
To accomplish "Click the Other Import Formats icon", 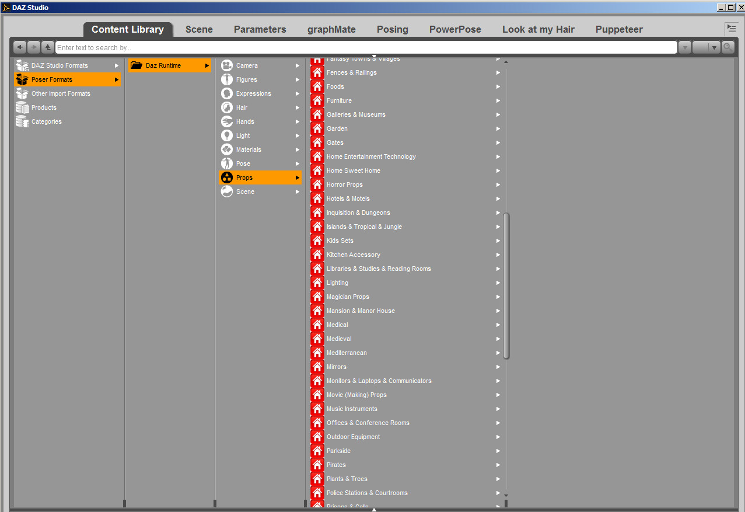I will (22, 93).
